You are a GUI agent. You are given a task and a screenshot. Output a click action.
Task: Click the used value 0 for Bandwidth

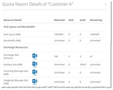tap(80, 40)
